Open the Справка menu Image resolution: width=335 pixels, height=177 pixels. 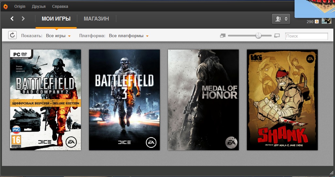pyautogui.click(x=60, y=7)
